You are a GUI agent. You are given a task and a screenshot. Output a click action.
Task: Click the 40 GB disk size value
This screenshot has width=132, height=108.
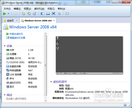coord(31,58)
